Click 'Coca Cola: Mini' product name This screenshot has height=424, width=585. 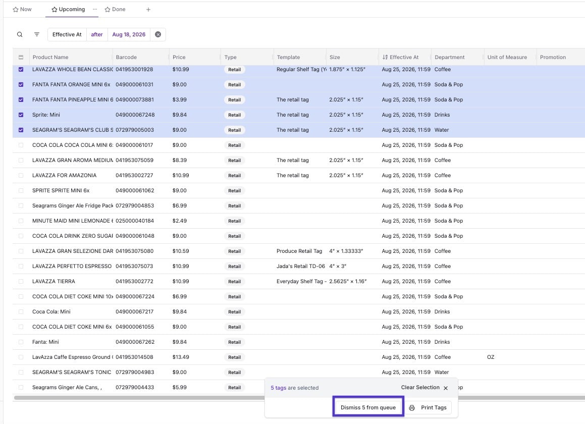tap(51, 311)
